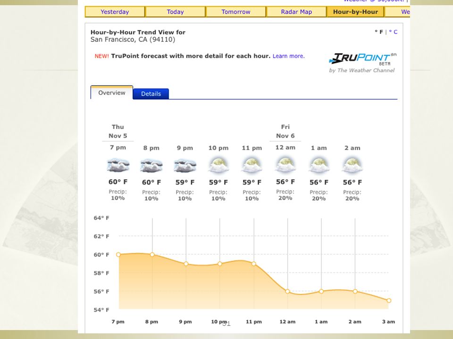The width and height of the screenshot is (453, 339).
Task: Click the 2 am data point on graph
Action: point(355,291)
